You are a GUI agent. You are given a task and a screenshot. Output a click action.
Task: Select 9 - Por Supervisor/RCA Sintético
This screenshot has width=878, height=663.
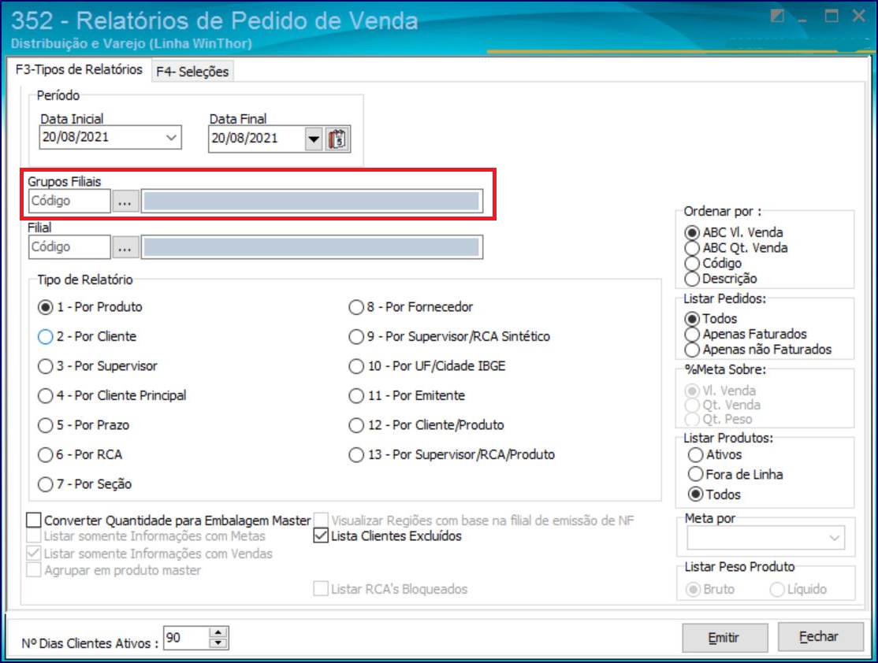coord(449,337)
